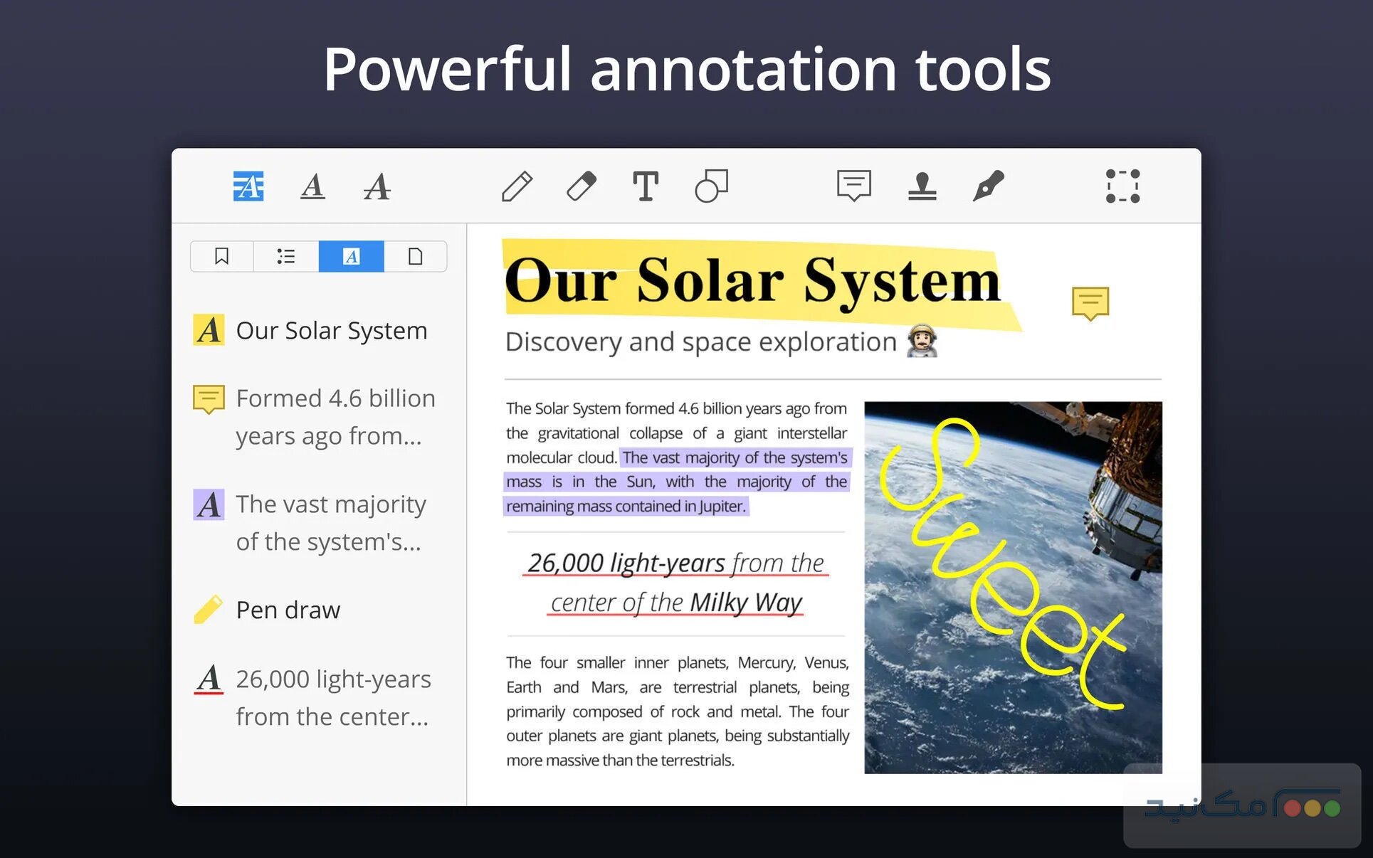Select the 'Pen draw' annotation entry
This screenshot has height=858, width=1373.
[288, 610]
